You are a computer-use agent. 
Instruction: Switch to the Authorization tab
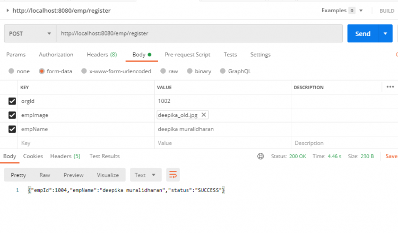coord(56,55)
